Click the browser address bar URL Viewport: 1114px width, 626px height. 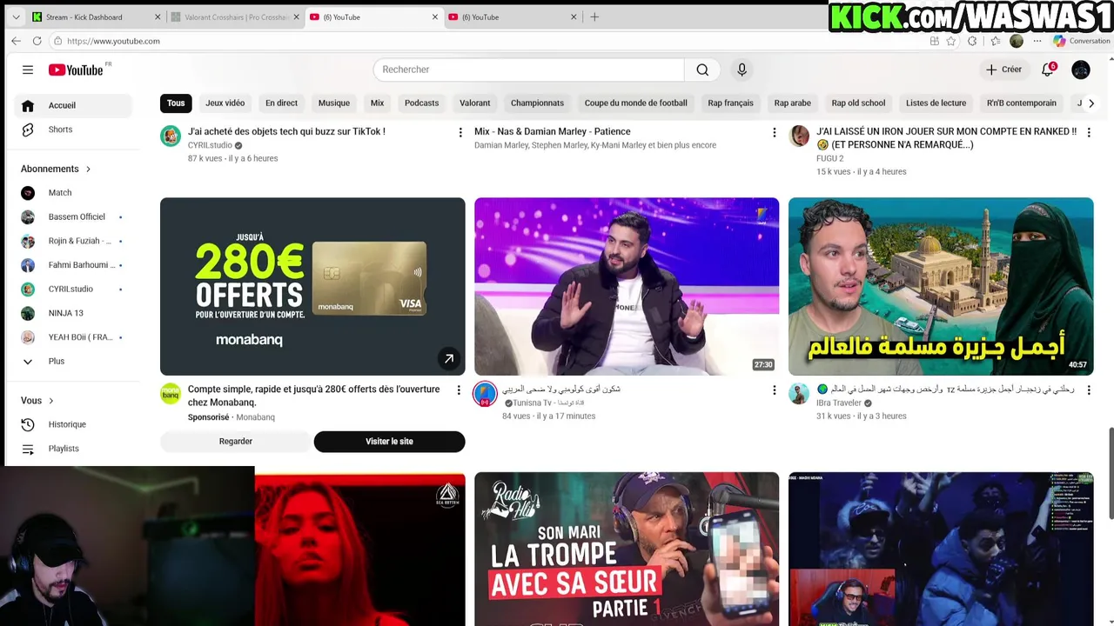click(113, 41)
